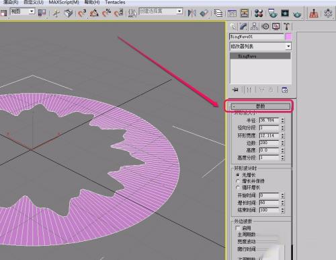This screenshot has width=336, height=260.
Task: Open the 视图 reference coordinate dropdown
Action: coord(23,11)
